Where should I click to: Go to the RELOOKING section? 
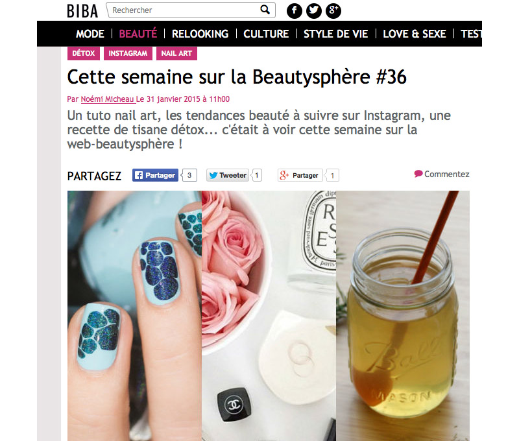tap(200, 34)
